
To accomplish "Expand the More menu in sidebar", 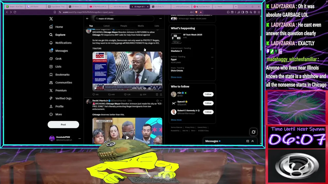I will pos(56,114).
